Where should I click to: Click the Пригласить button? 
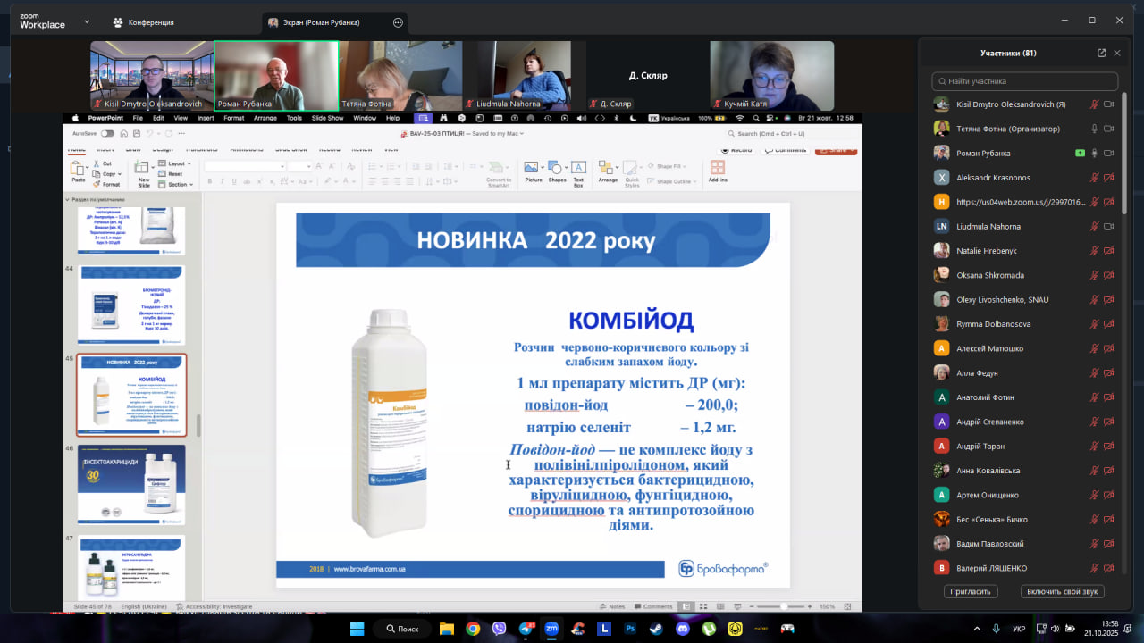tap(971, 591)
